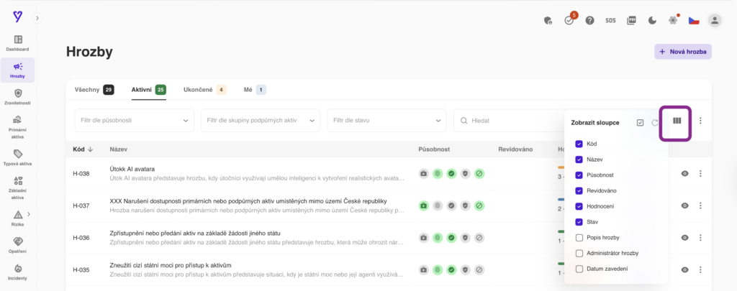
Task: Enable the Popis hrozby column checkbox
Action: pos(579,238)
